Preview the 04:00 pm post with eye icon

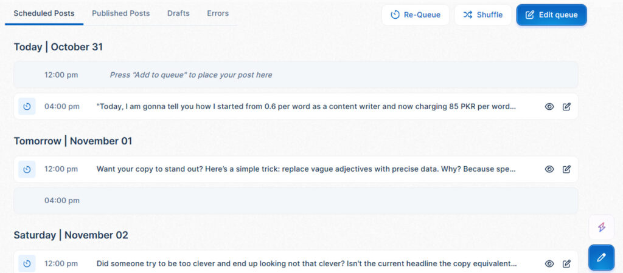pyautogui.click(x=549, y=107)
